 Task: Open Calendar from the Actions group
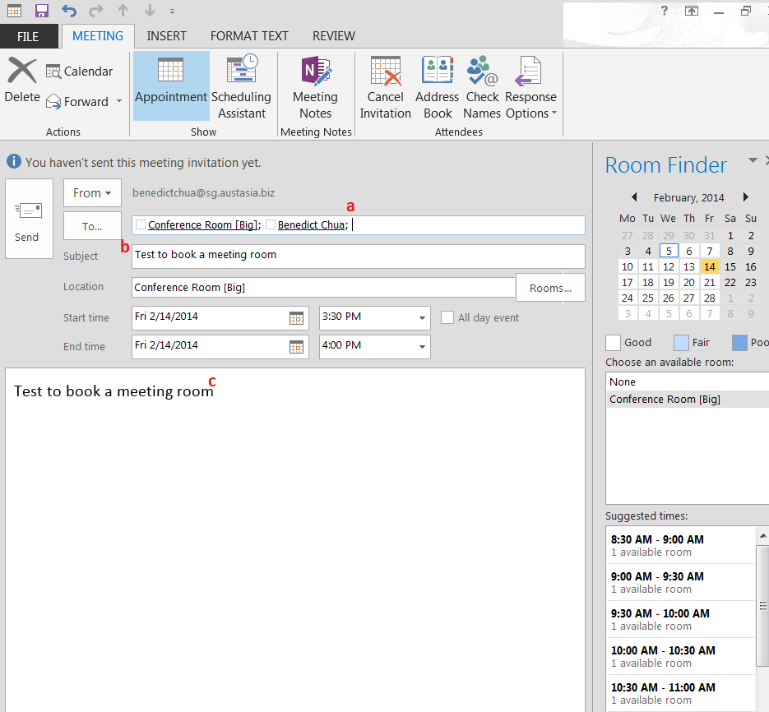[80, 72]
